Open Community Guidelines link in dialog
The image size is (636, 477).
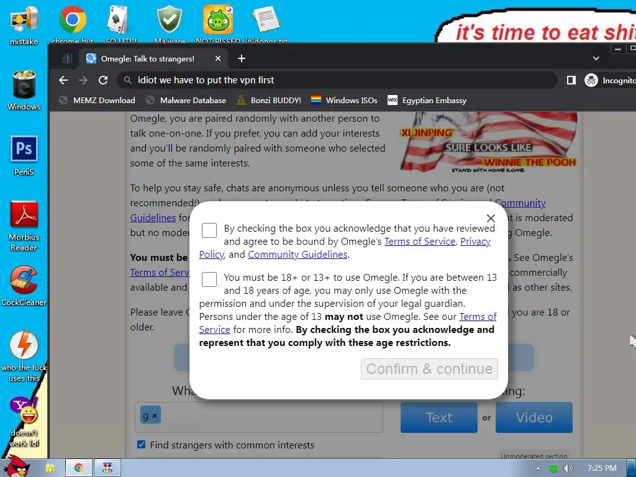(x=298, y=254)
